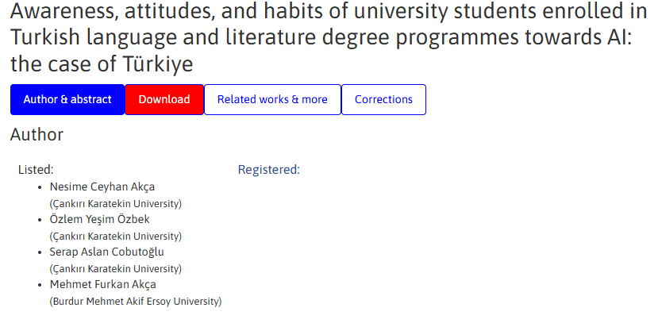Viewport: 658px width, 327px height.
Task: Click the red Download tab
Action: 164,100
